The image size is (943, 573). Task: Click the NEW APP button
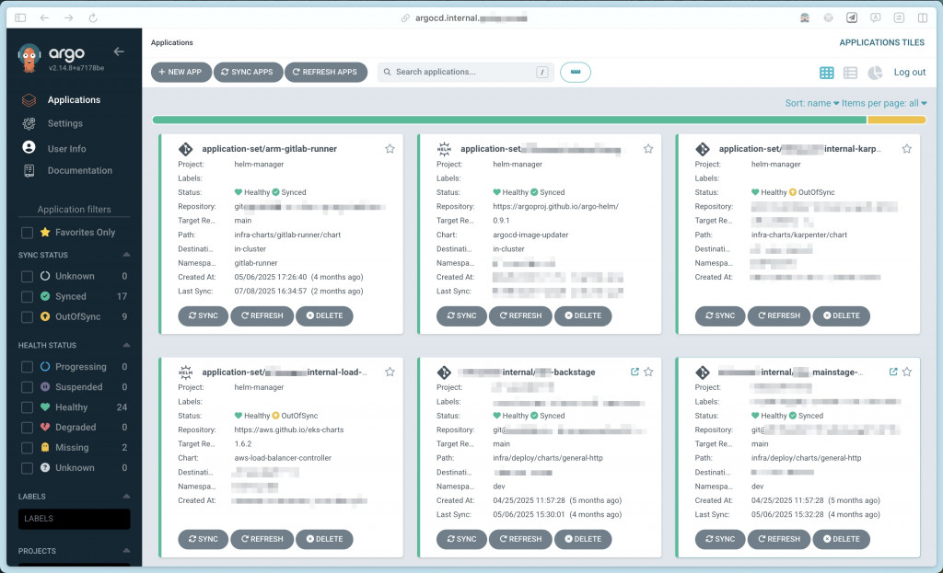coord(181,72)
